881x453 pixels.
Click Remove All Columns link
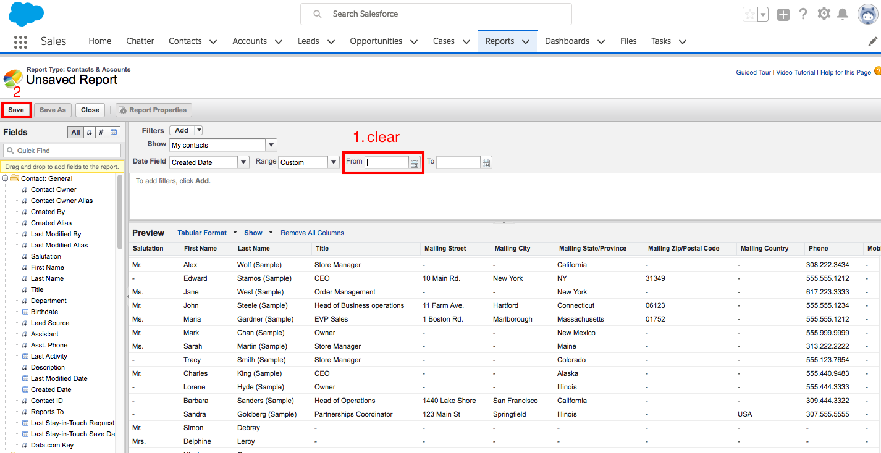click(312, 233)
